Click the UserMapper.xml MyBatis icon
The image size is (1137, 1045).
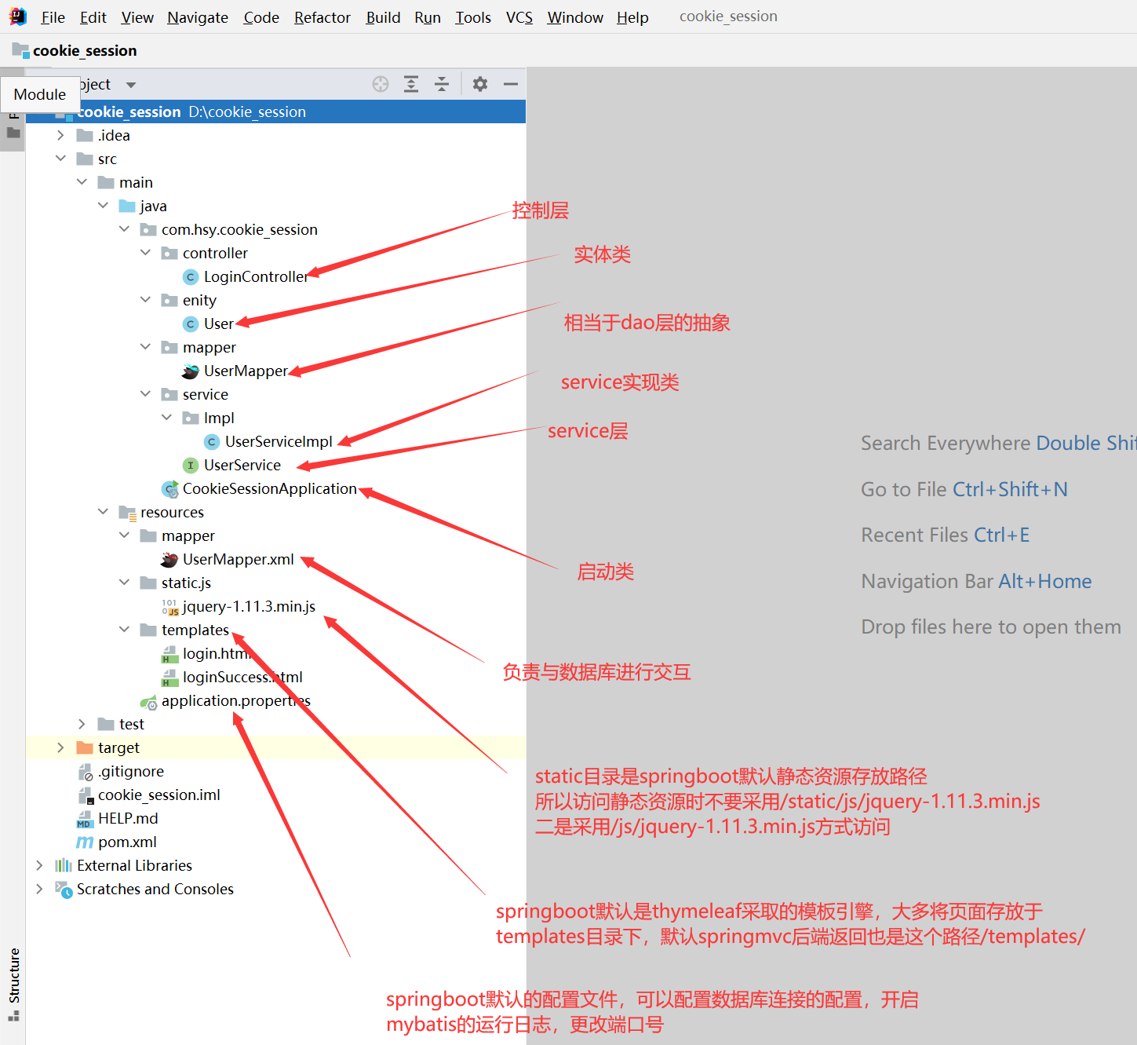point(169,559)
